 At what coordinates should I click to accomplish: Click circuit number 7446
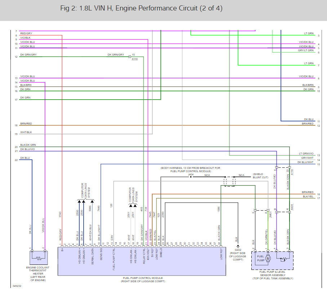(x=99, y=208)
